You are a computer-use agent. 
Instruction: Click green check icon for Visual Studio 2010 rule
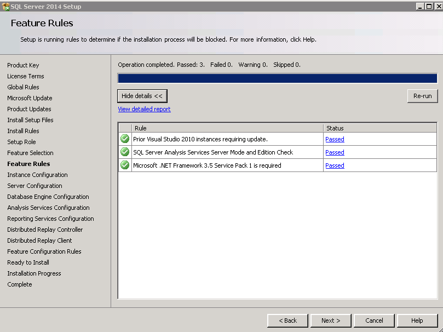click(125, 139)
